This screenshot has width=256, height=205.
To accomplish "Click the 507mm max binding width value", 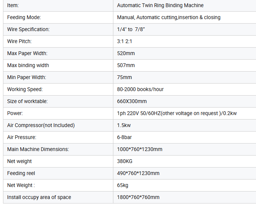I will (x=126, y=65).
